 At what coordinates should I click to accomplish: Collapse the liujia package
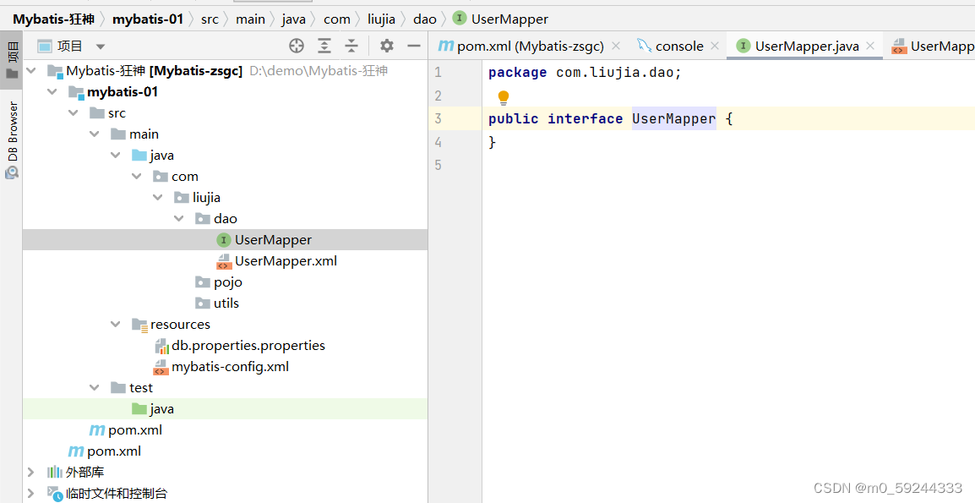click(x=158, y=197)
